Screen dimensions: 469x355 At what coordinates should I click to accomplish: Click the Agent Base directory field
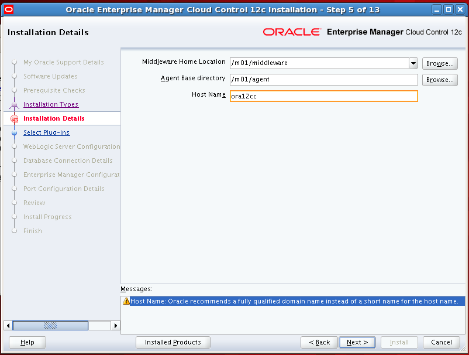[x=323, y=80]
